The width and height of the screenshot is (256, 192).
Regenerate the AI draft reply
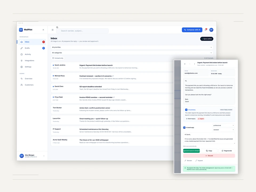[x=227, y=151]
